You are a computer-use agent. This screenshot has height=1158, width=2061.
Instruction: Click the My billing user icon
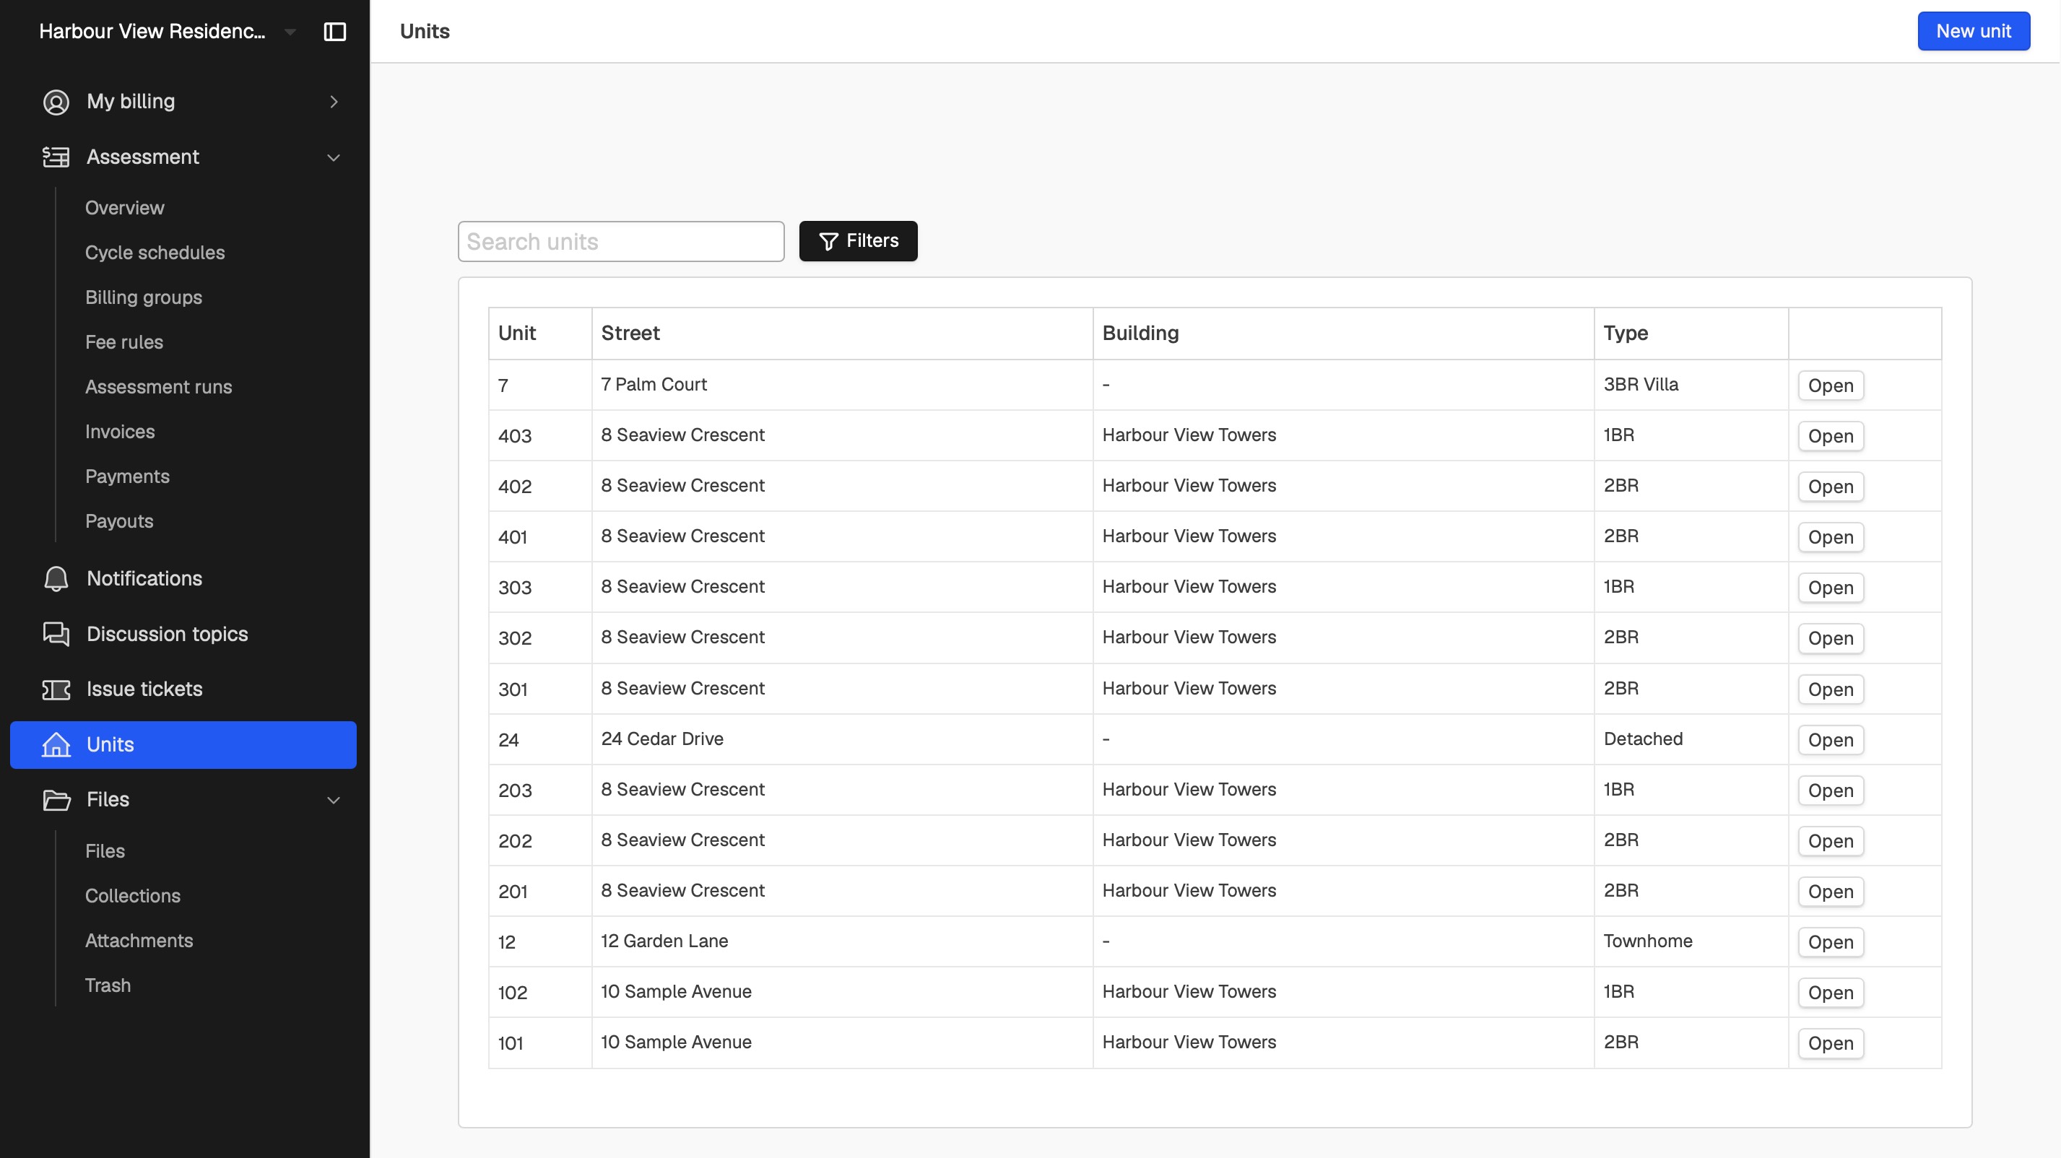[56, 102]
